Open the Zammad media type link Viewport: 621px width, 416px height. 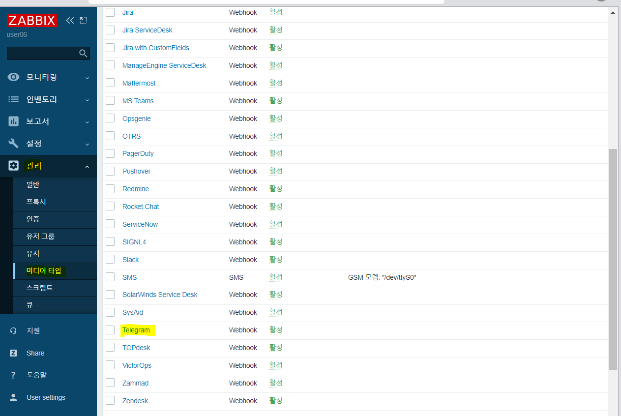pyautogui.click(x=135, y=383)
